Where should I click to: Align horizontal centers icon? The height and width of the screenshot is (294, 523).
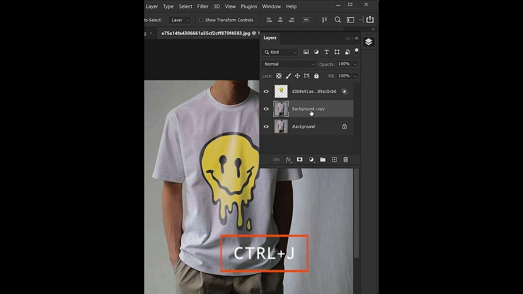pos(280,20)
